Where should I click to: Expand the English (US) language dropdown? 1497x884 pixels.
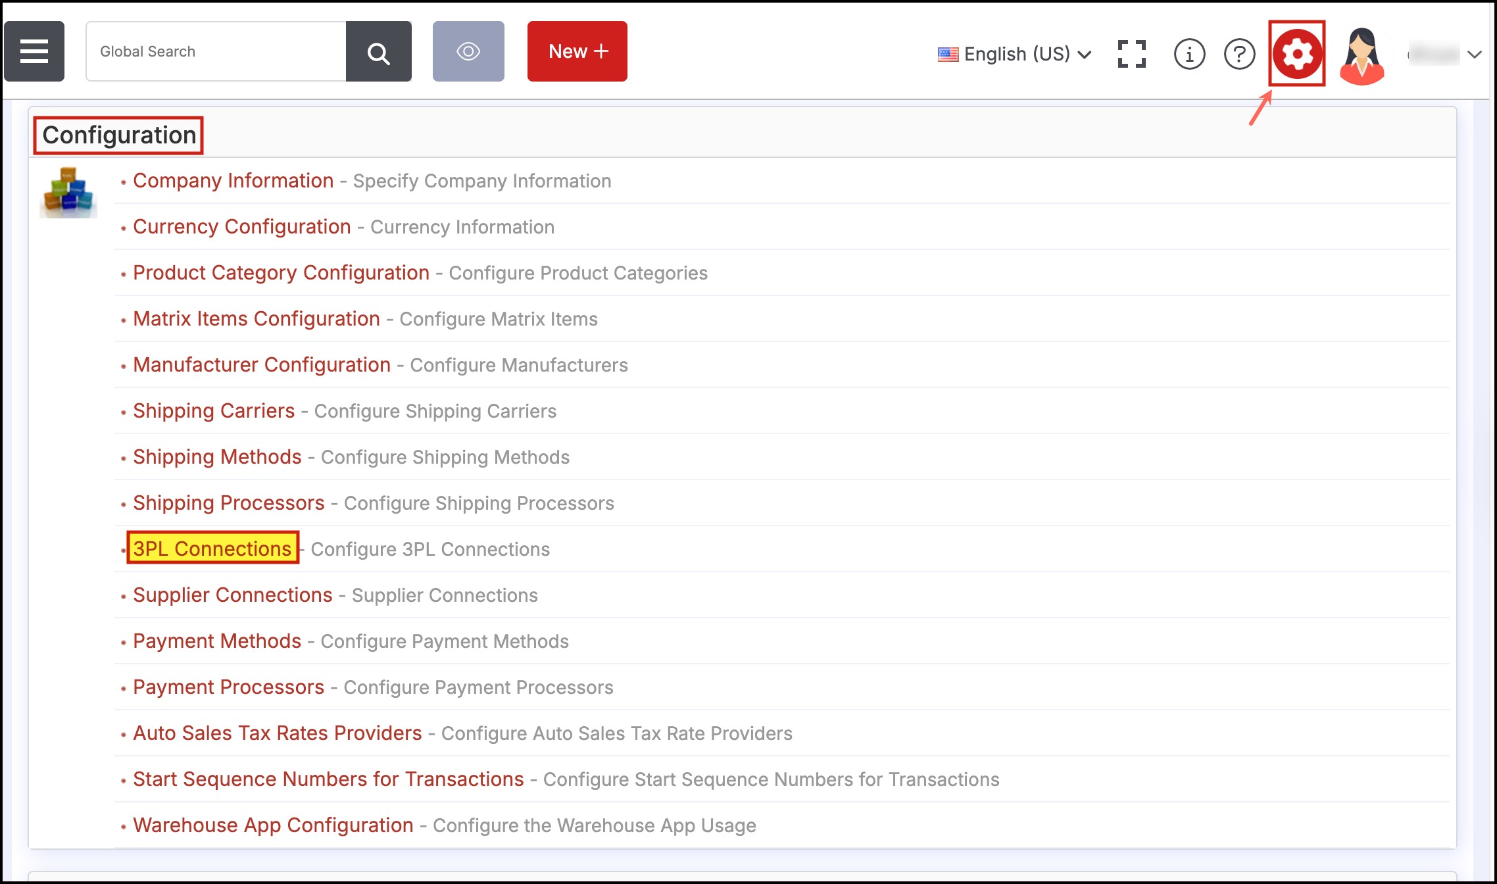click(x=1014, y=54)
